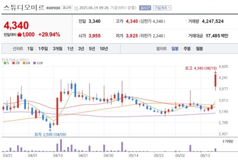
Task: Select the 5년 line chart tab
Action: pyautogui.click(x=92, y=49)
